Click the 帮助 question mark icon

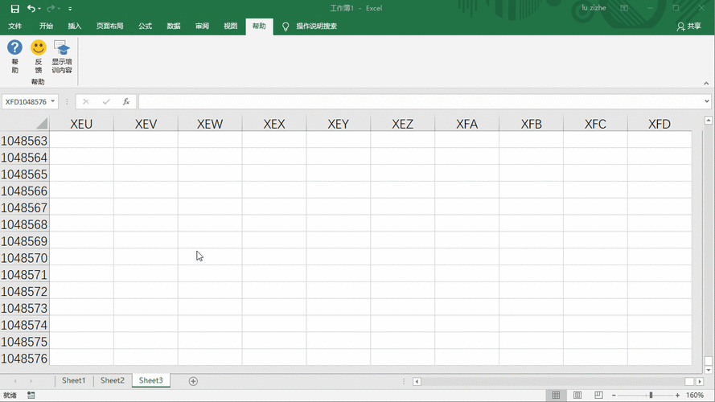pyautogui.click(x=14, y=47)
